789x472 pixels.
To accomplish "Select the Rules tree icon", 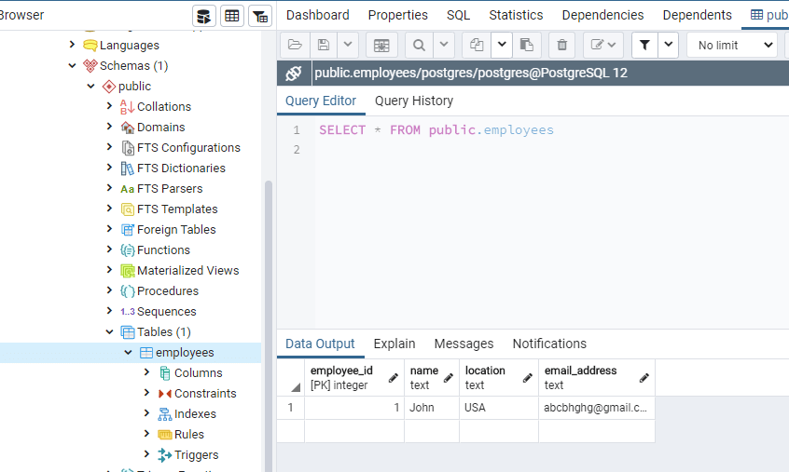I will (x=164, y=435).
